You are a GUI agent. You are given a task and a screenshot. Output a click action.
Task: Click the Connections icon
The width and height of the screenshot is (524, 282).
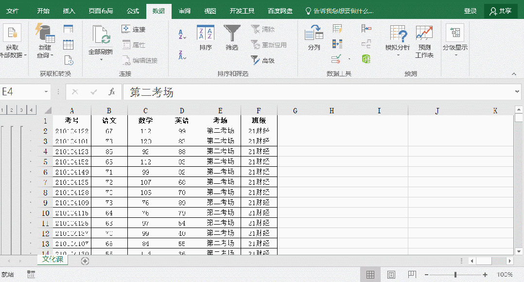coord(125,29)
